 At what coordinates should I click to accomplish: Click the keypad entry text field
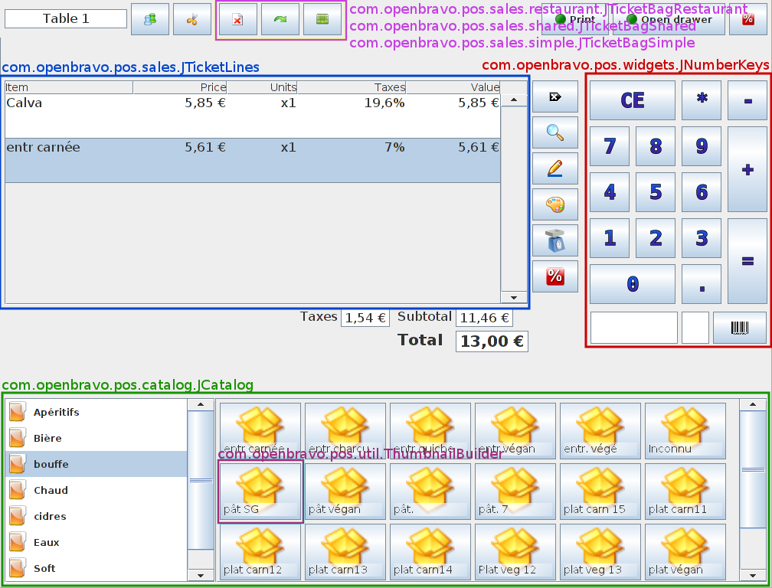coord(633,328)
